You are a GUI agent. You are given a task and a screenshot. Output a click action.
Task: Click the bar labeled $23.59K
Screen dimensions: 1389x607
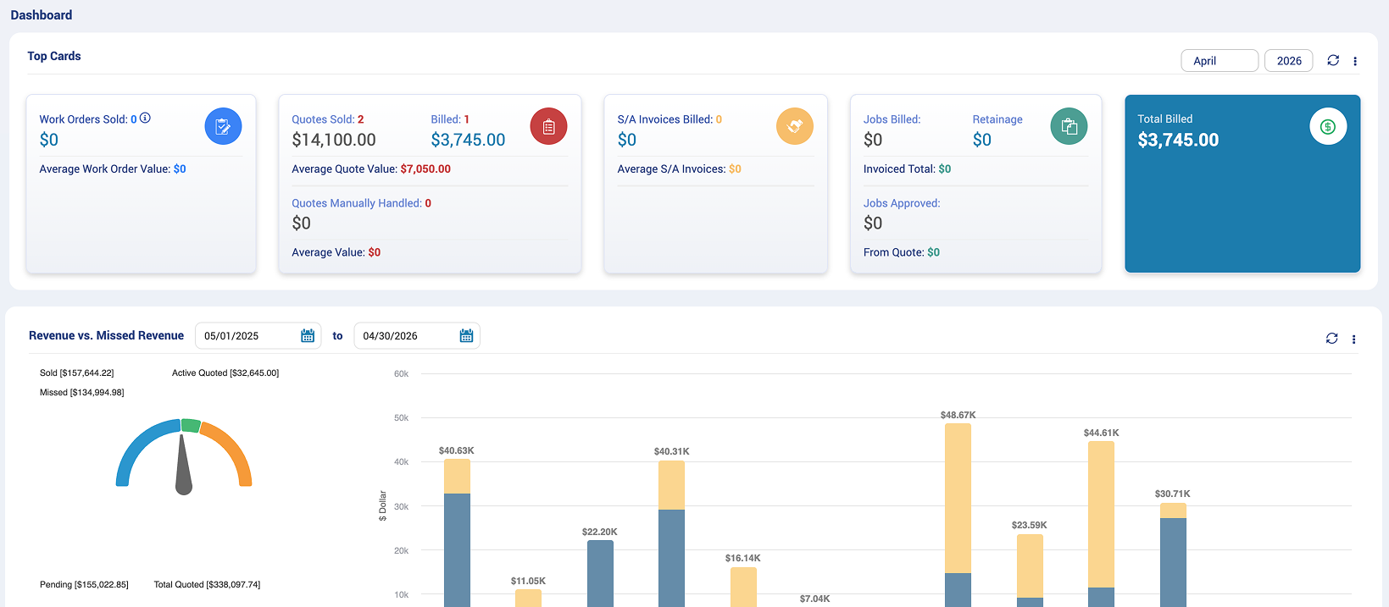[x=1030, y=571]
